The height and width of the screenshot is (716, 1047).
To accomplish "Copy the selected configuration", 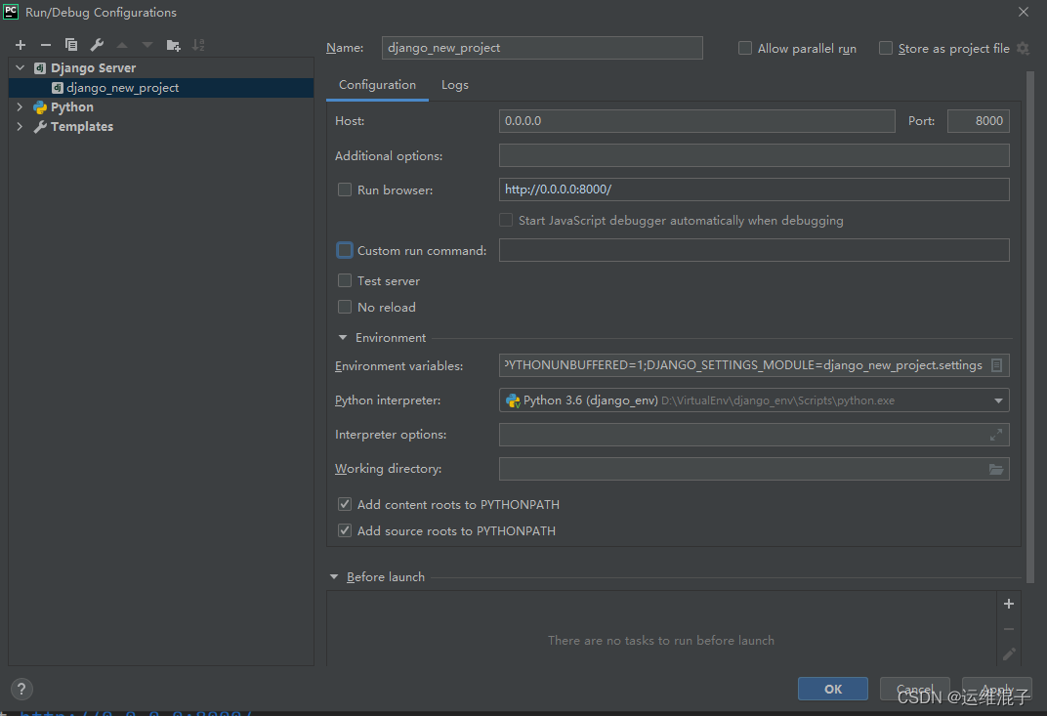I will [70, 45].
